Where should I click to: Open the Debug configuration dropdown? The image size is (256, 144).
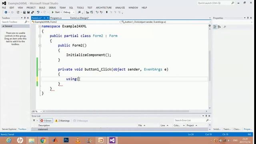pos(69,12)
